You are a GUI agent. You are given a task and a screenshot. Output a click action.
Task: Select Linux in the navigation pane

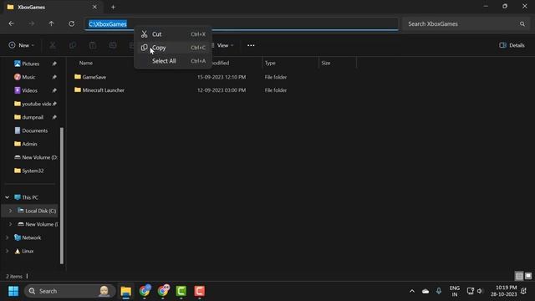(28, 251)
